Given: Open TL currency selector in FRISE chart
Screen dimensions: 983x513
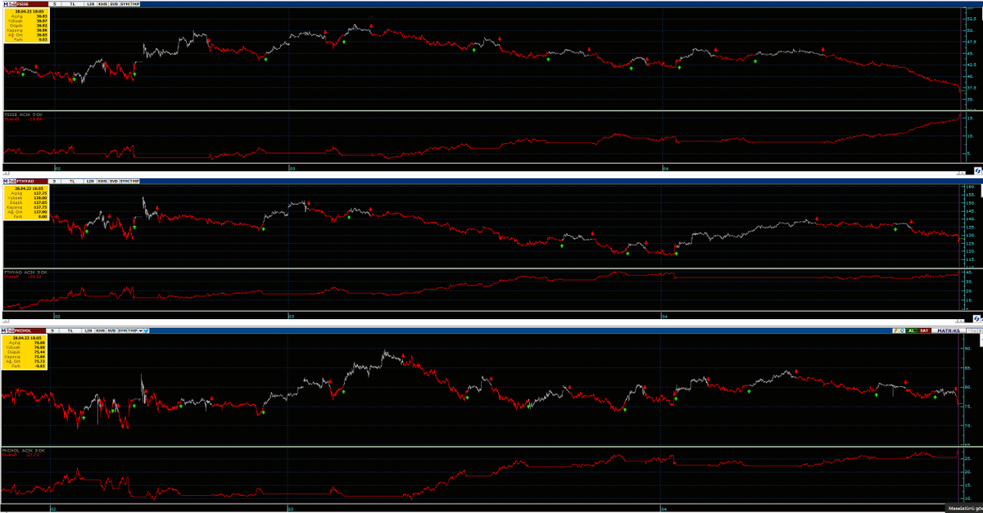Looking at the screenshot, I should (73, 4).
